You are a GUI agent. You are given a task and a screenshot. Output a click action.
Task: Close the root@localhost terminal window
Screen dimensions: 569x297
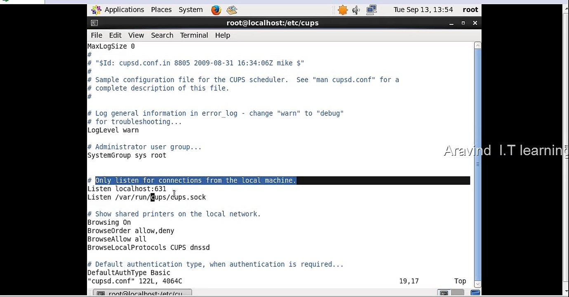[x=475, y=23]
